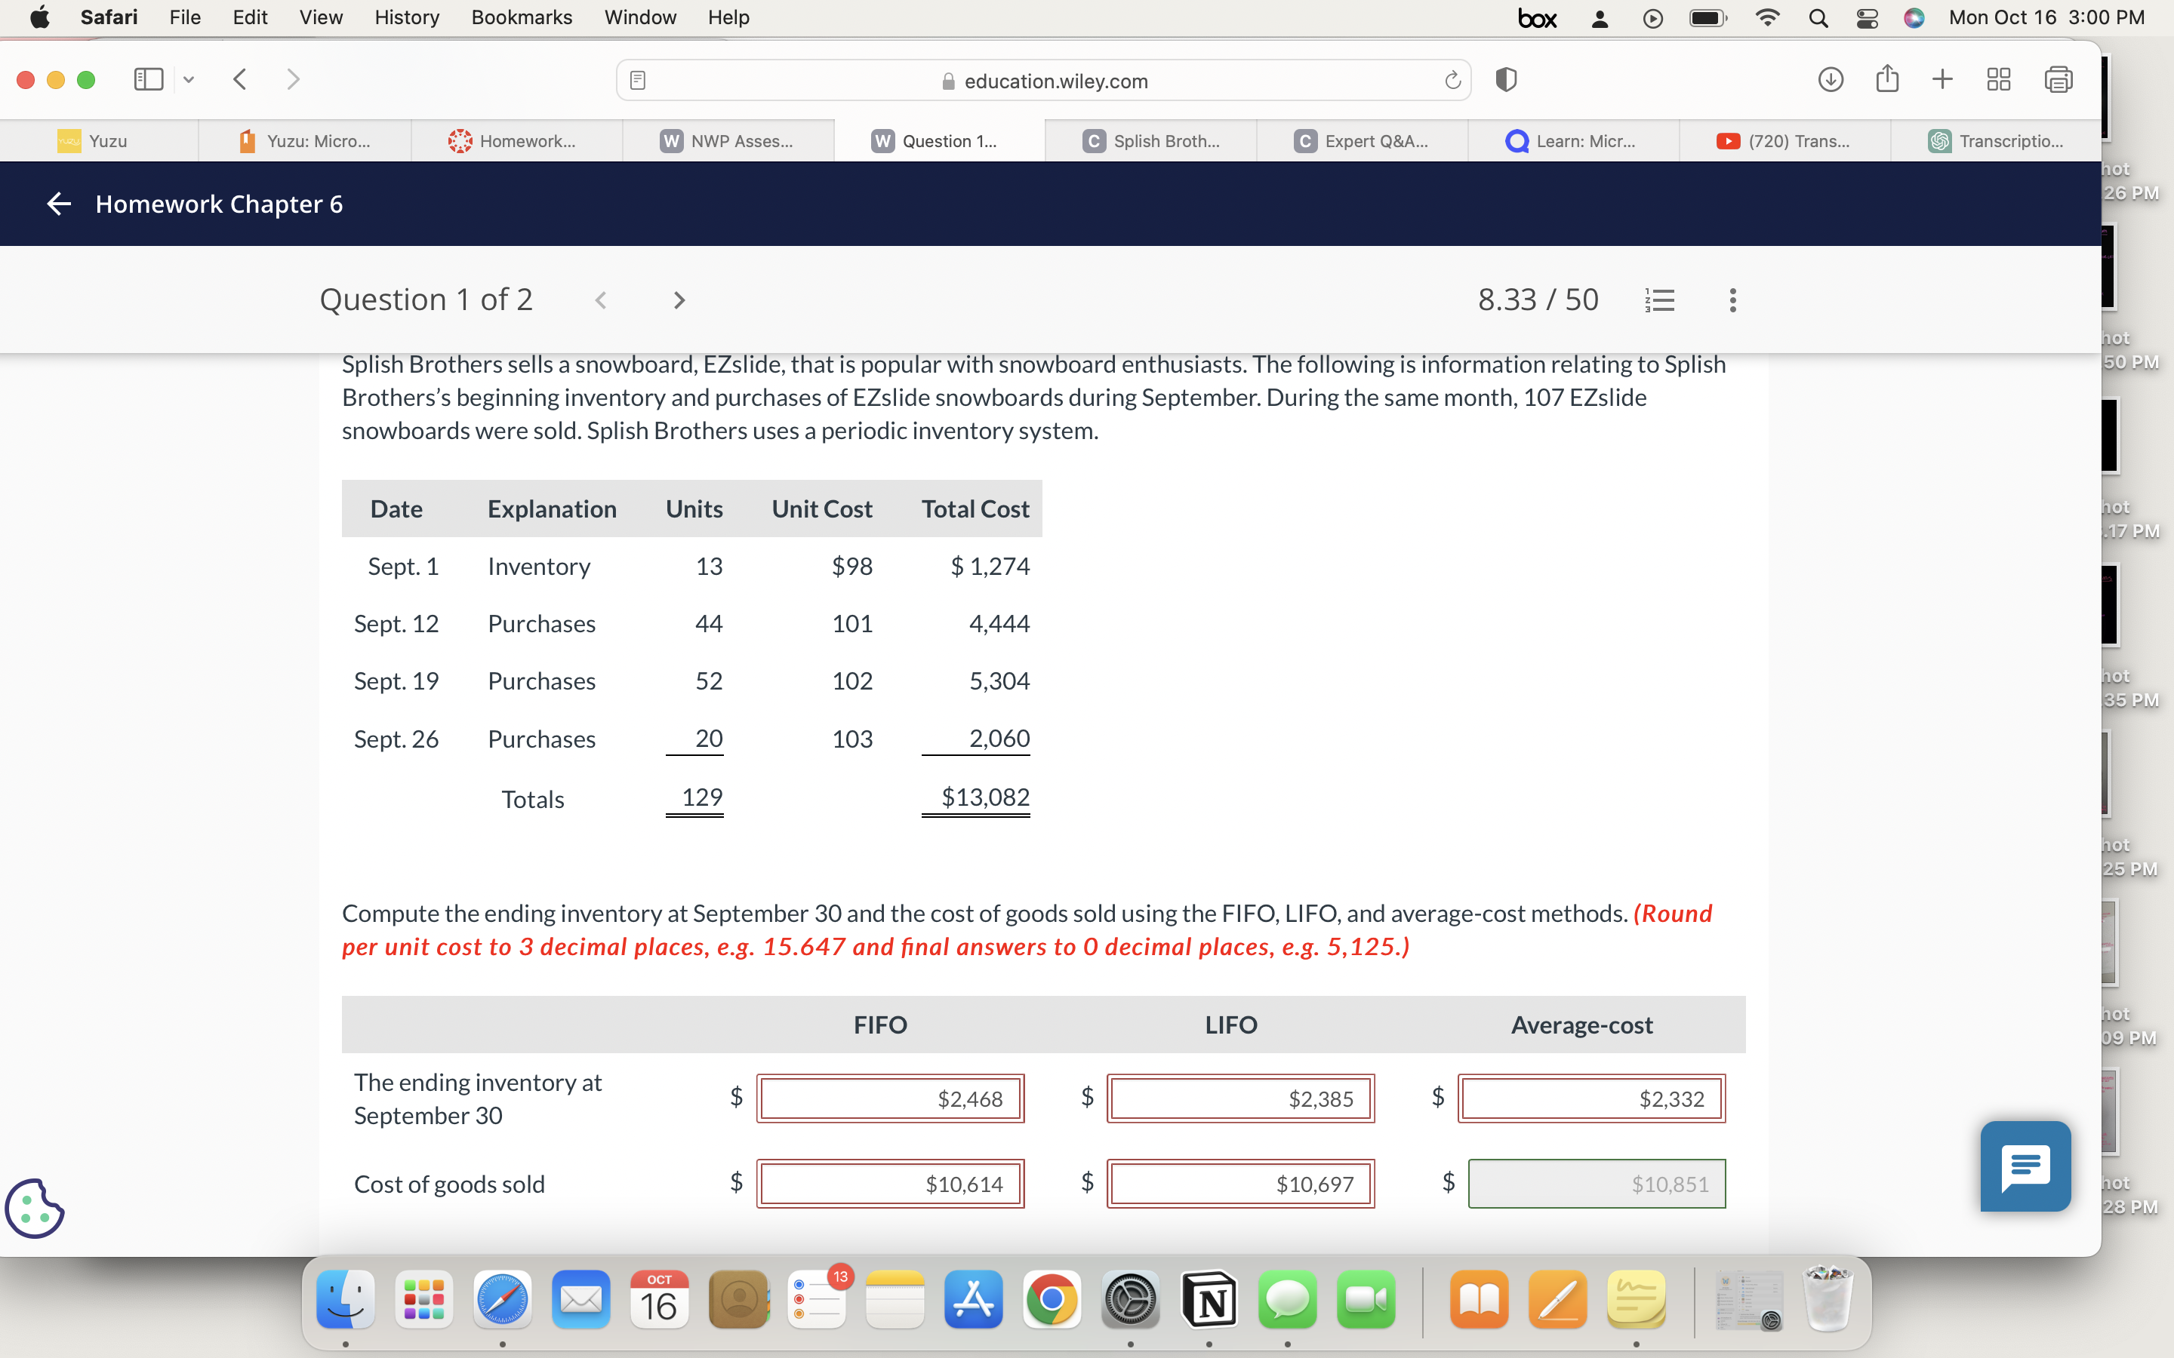Image resolution: width=2174 pixels, height=1358 pixels.
Task: Show the Safari tab overview grid
Action: pyautogui.click(x=1998, y=80)
